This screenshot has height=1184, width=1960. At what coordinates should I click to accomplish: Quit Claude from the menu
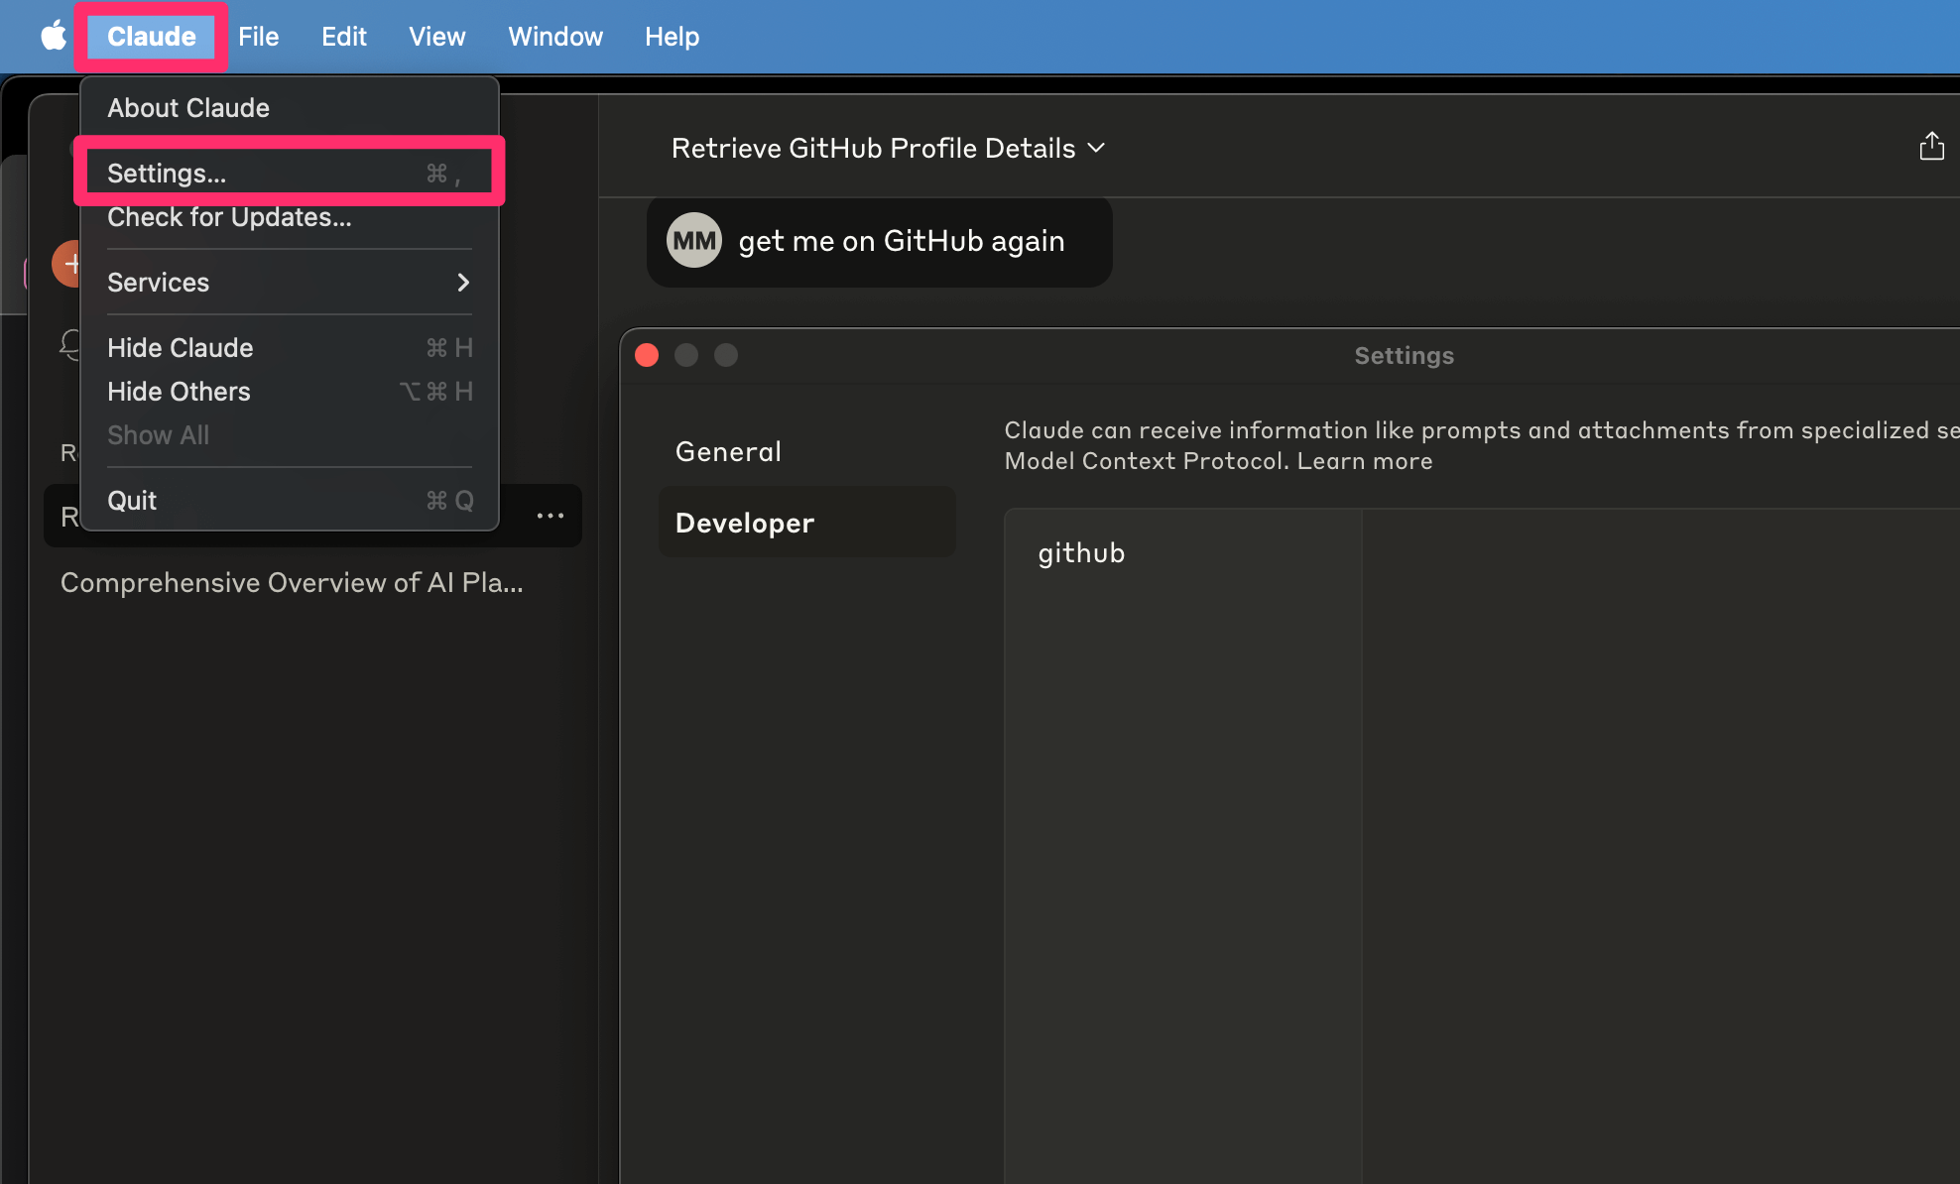tap(132, 501)
